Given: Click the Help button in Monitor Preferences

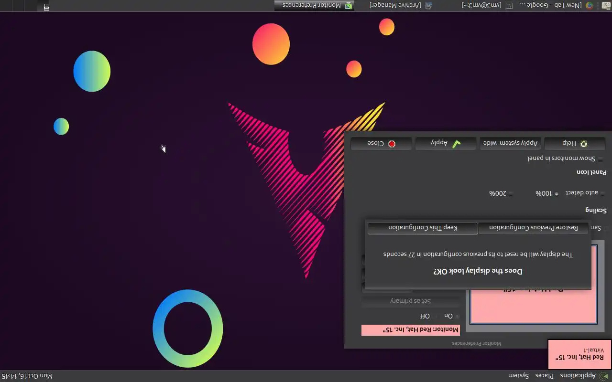Looking at the screenshot, I should [x=575, y=143].
